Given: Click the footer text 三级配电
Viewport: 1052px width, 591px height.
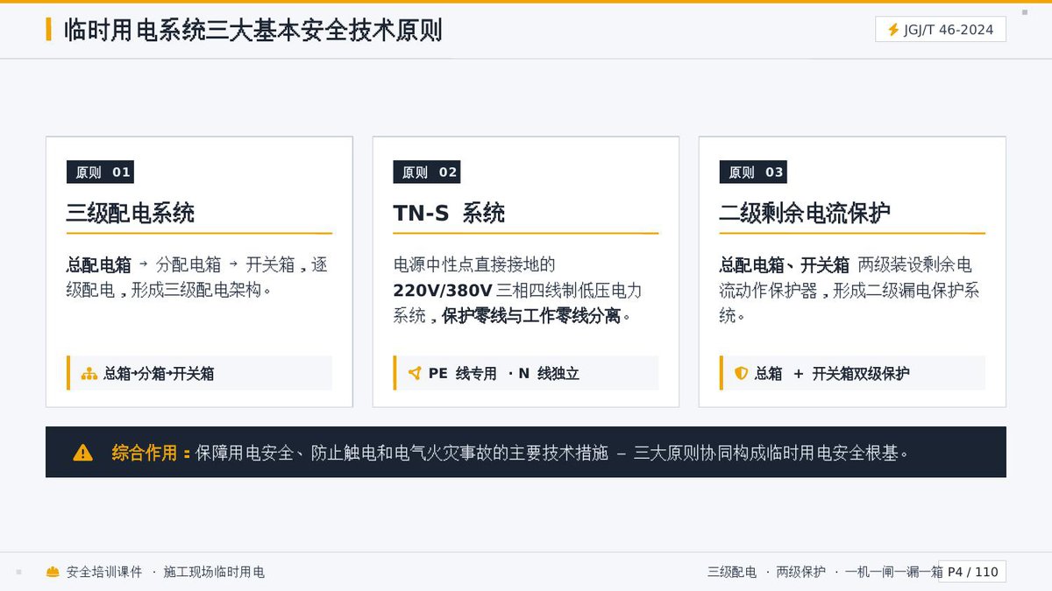Looking at the screenshot, I should 732,572.
